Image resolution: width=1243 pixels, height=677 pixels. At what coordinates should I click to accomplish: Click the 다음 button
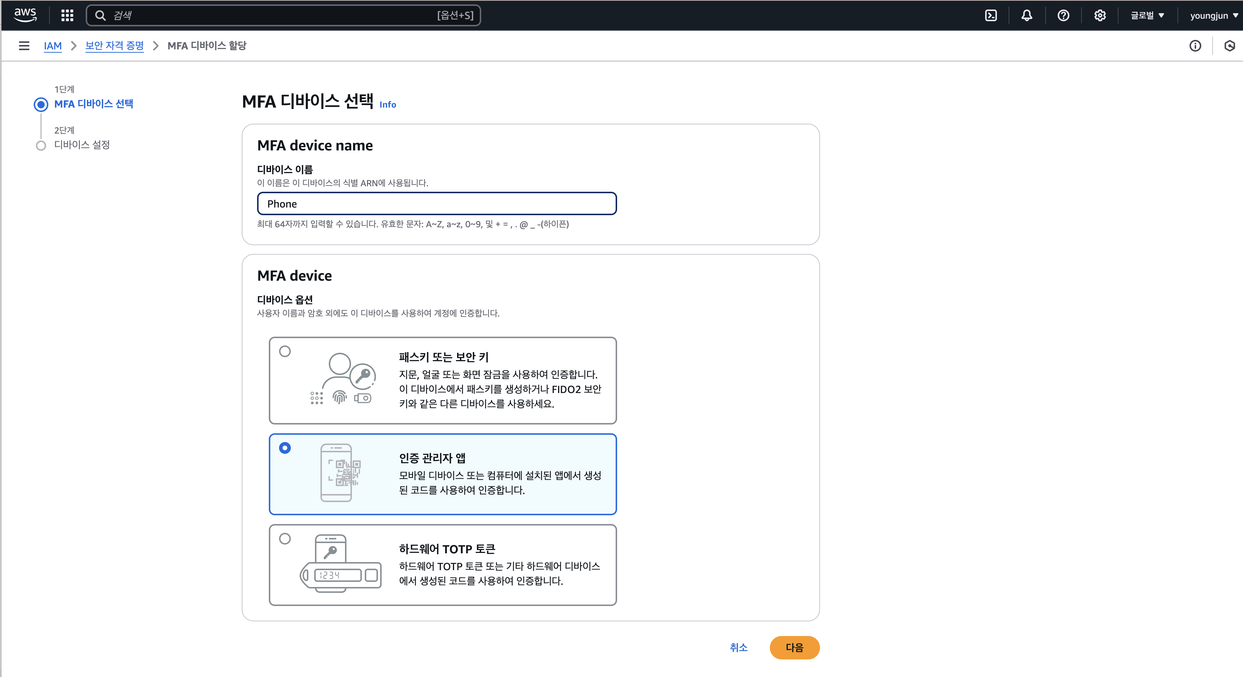click(794, 648)
